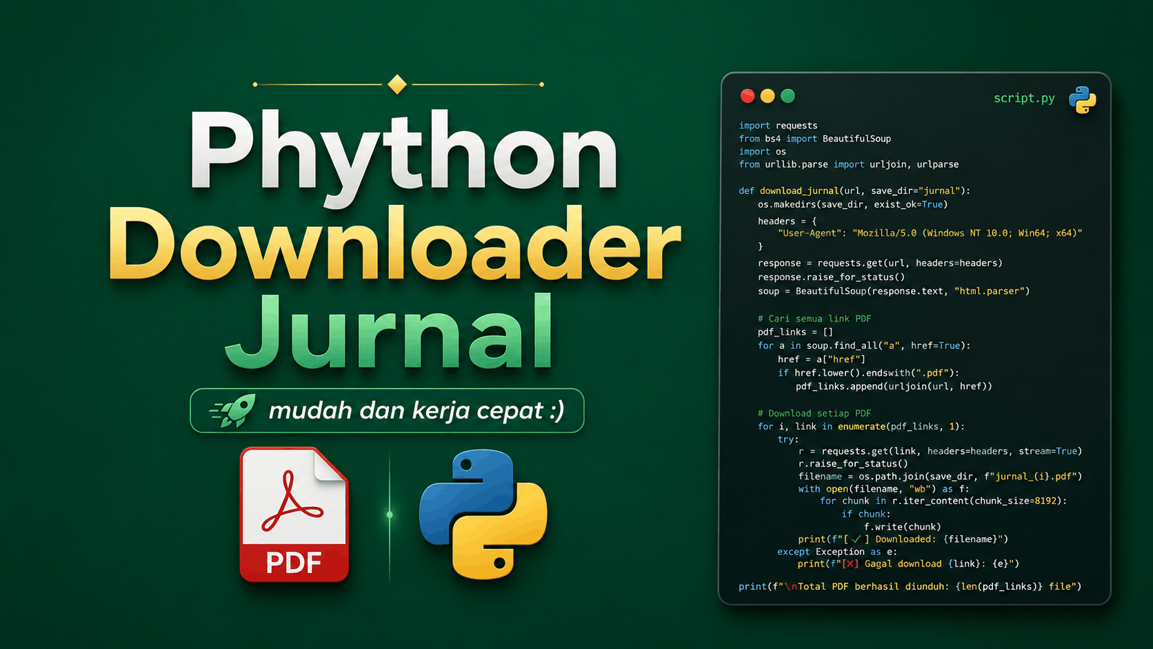Click the 'os.makedirs(save_dir, exist_ok=True)' line

[x=852, y=204]
